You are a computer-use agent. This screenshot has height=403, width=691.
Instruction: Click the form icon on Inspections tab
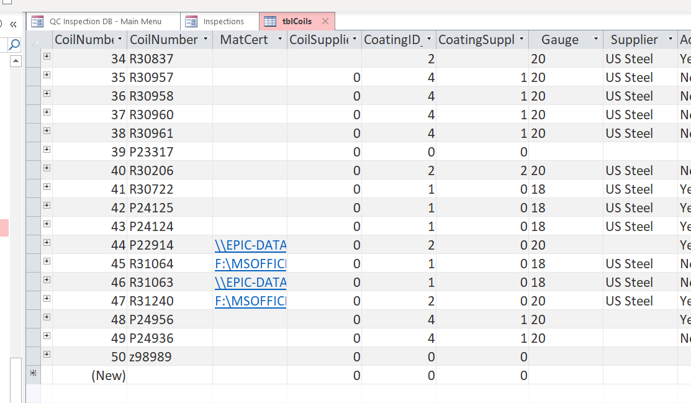(x=191, y=21)
